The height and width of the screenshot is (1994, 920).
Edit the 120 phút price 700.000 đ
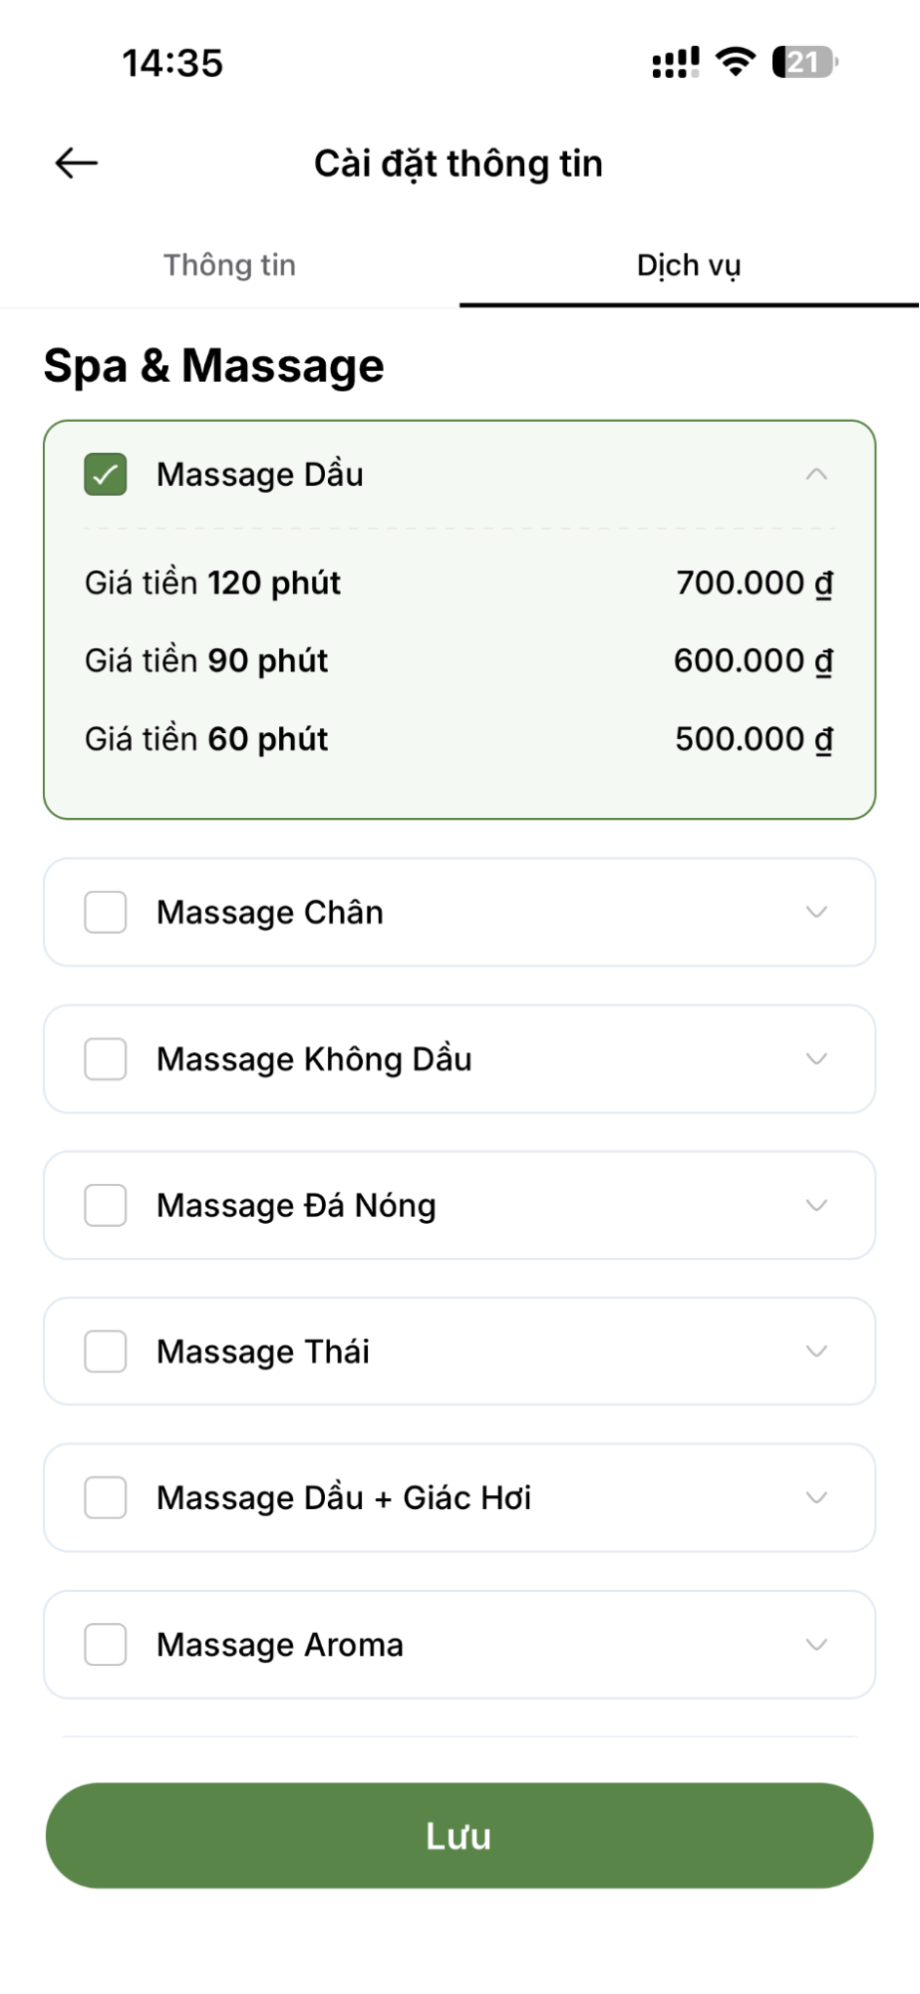coord(754,583)
